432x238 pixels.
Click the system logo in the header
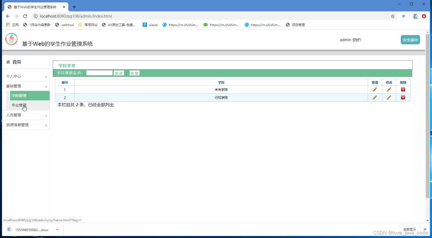[x=11, y=39]
